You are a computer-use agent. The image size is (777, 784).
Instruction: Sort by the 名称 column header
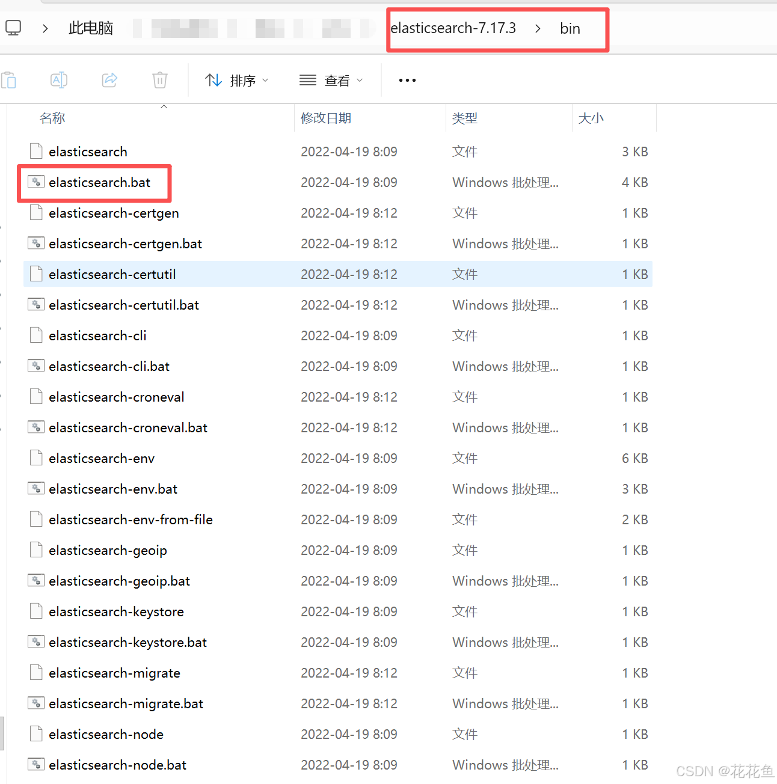52,118
